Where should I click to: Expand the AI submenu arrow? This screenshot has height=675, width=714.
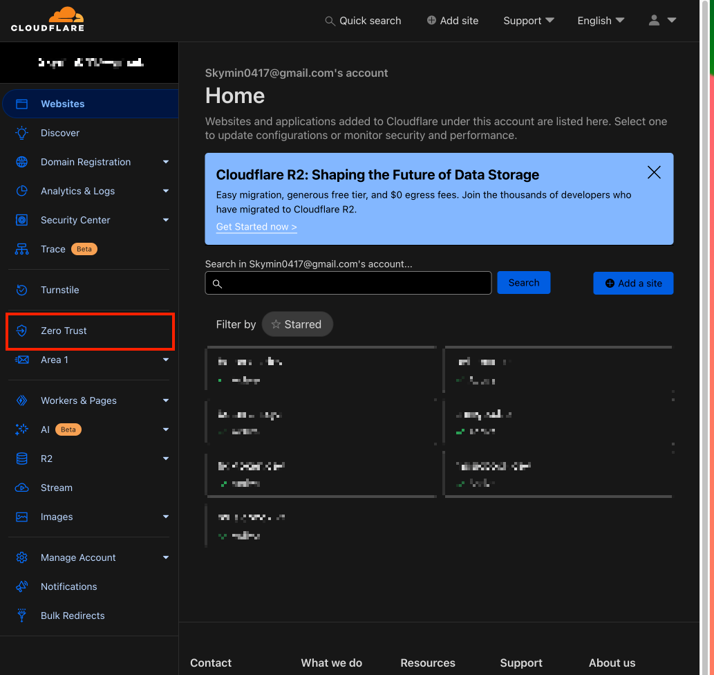tap(166, 429)
